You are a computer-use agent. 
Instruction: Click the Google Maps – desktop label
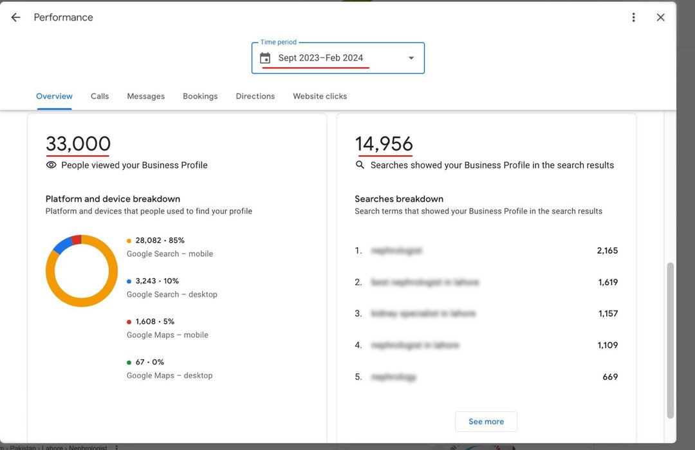tap(170, 375)
